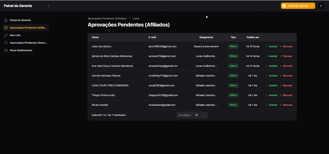Image resolution: width=329 pixels, height=154 pixels.
Task: Refuse Aynara da Silva Cardoso Mendonça request
Action: [286, 56]
